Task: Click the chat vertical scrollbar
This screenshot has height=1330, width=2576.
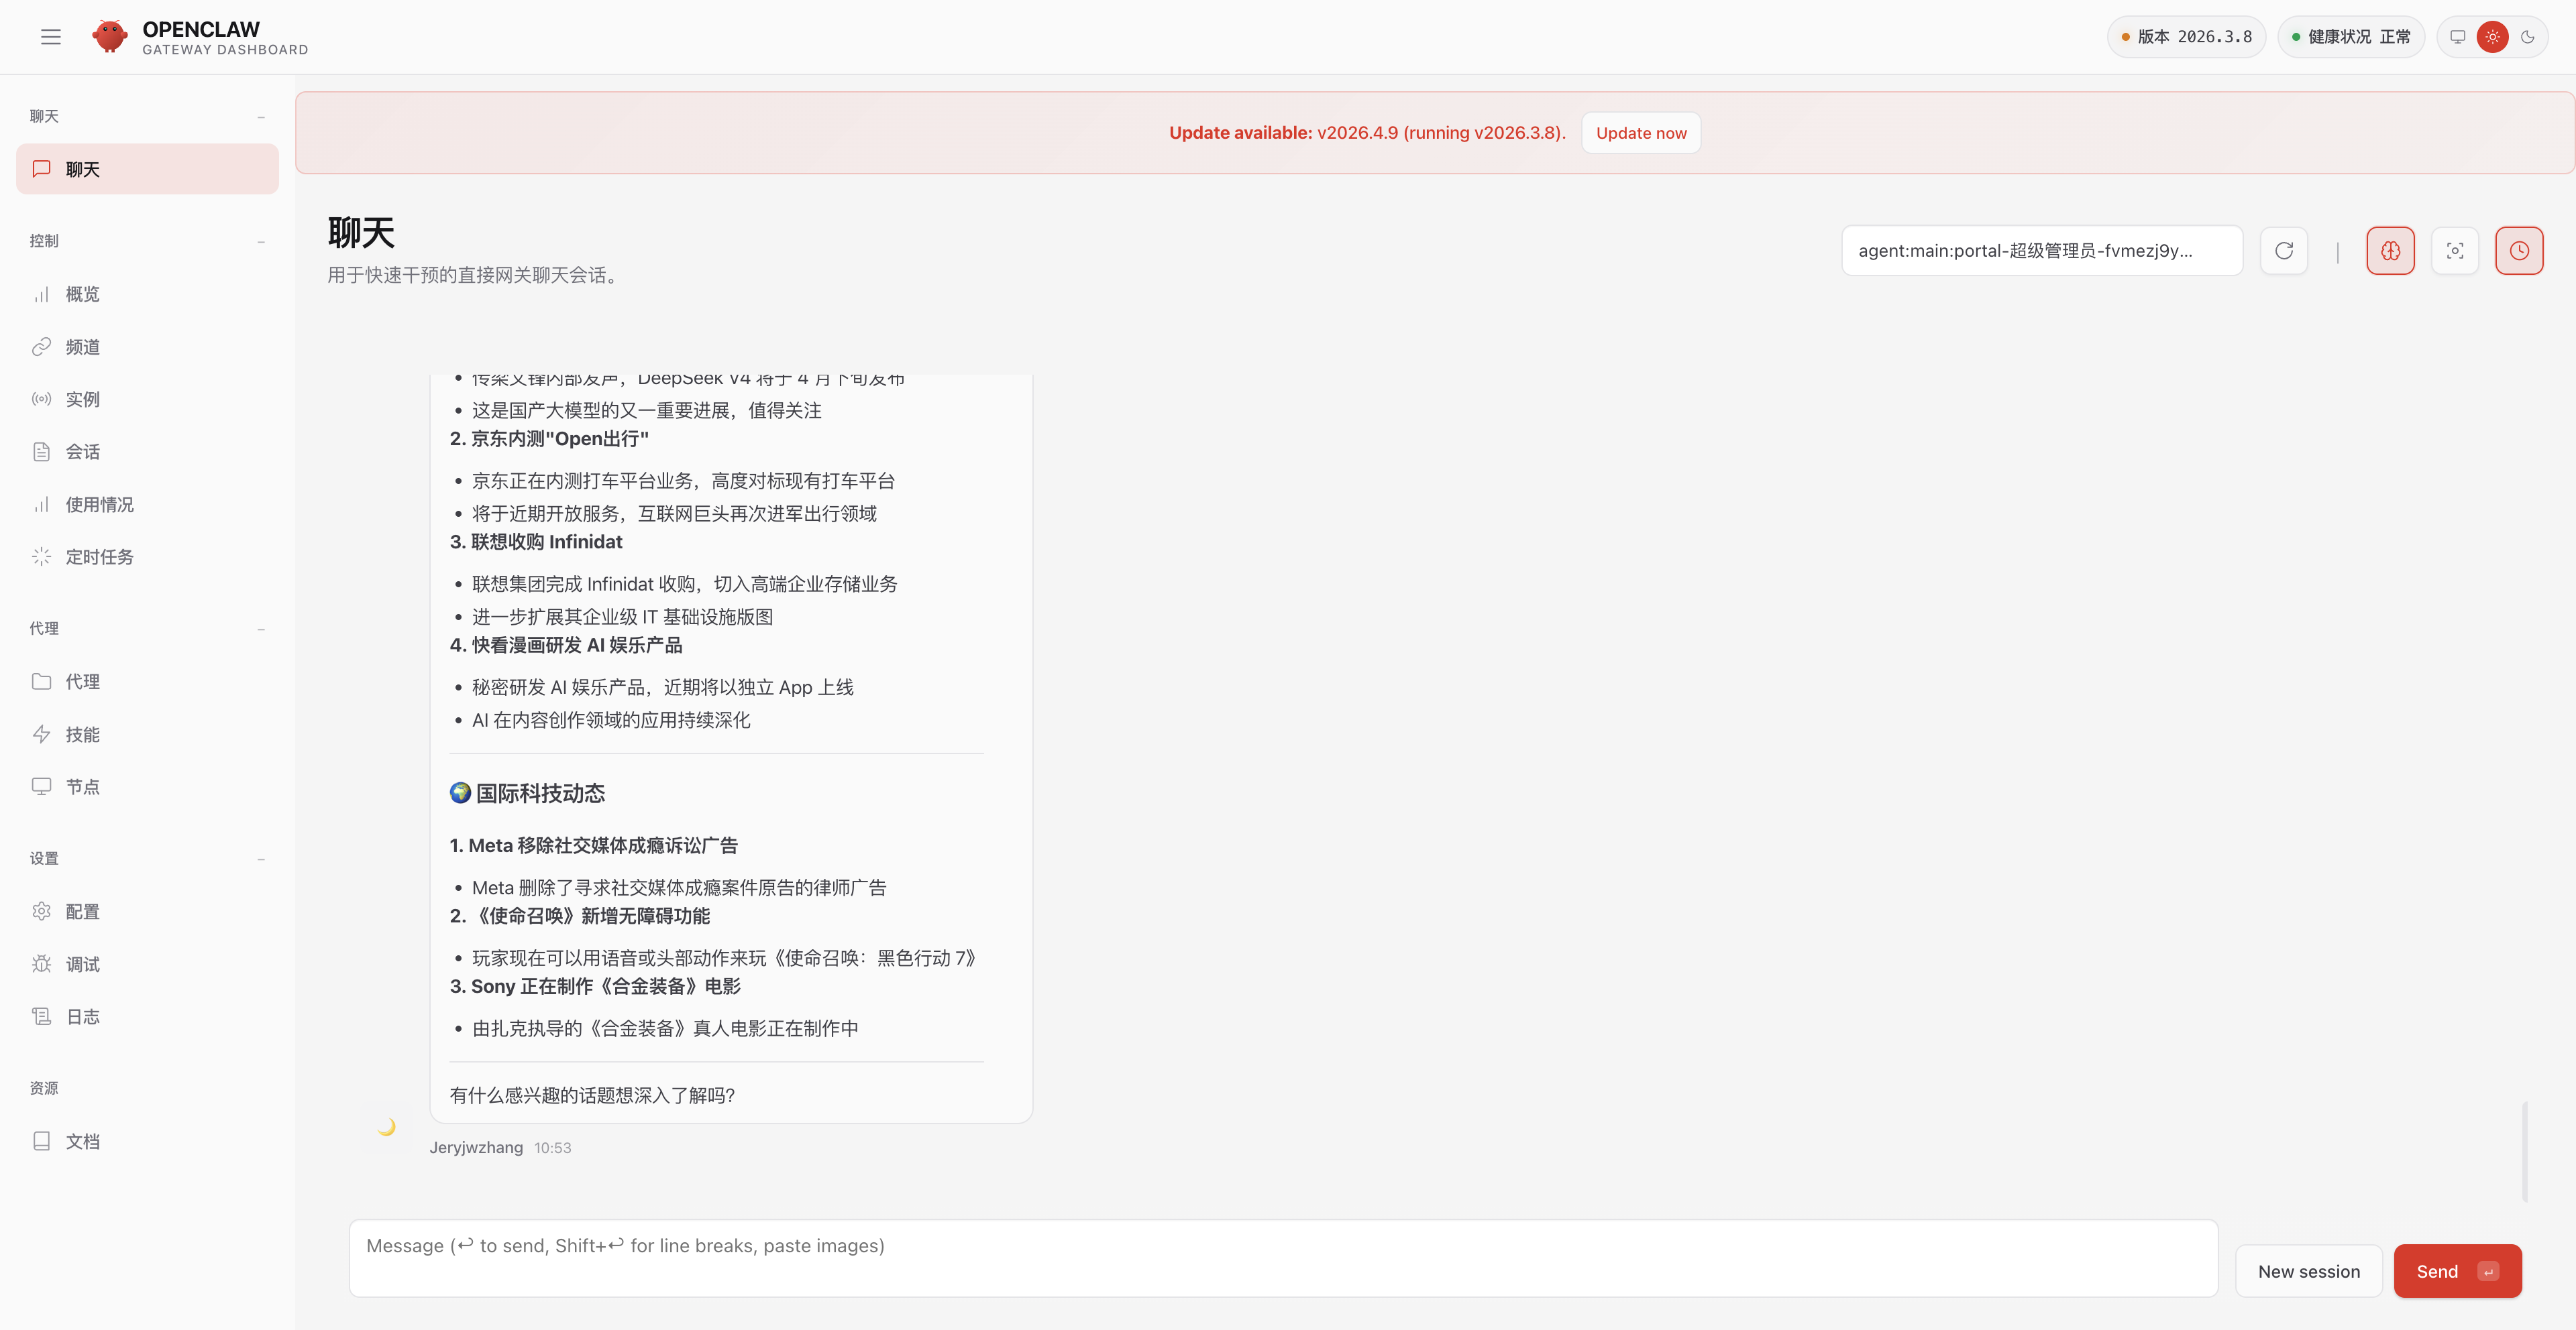Action: [2524, 1151]
